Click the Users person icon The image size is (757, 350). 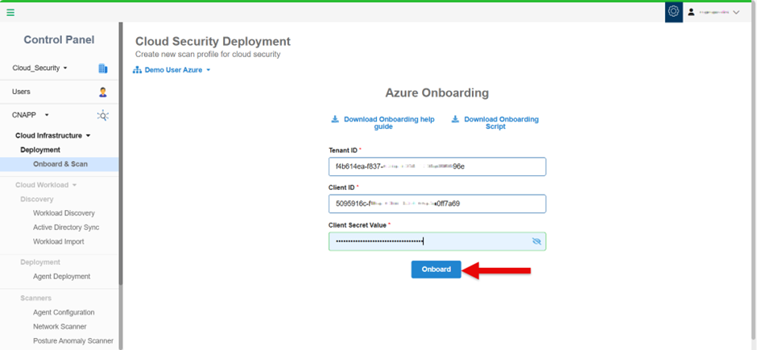(102, 92)
